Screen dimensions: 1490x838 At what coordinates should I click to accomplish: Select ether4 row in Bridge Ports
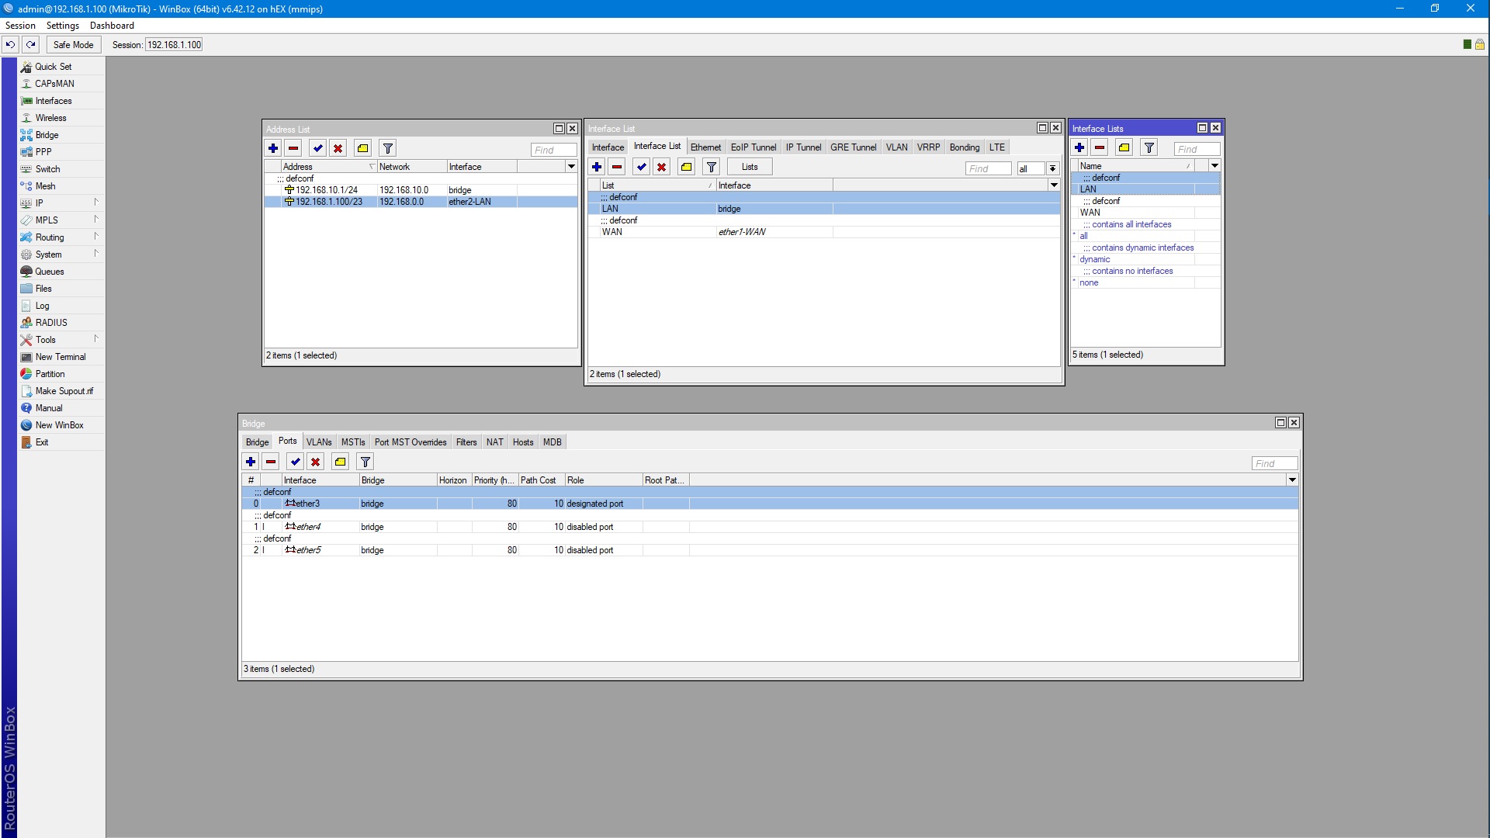coord(770,527)
